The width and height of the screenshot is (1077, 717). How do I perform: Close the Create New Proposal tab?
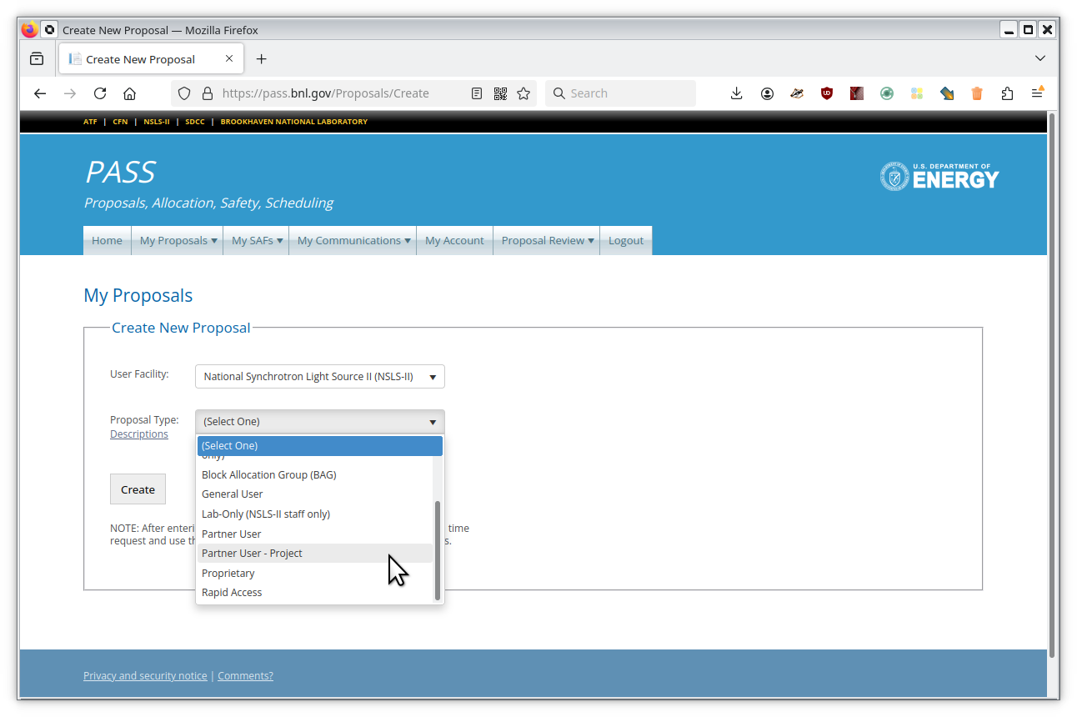pyautogui.click(x=229, y=59)
